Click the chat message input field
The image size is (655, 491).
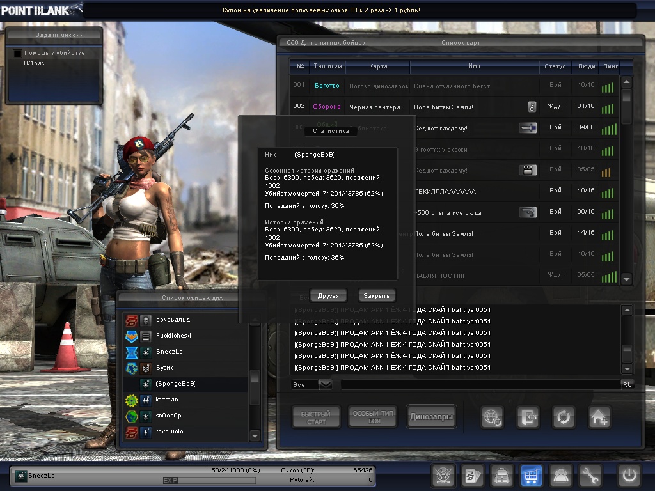point(480,384)
